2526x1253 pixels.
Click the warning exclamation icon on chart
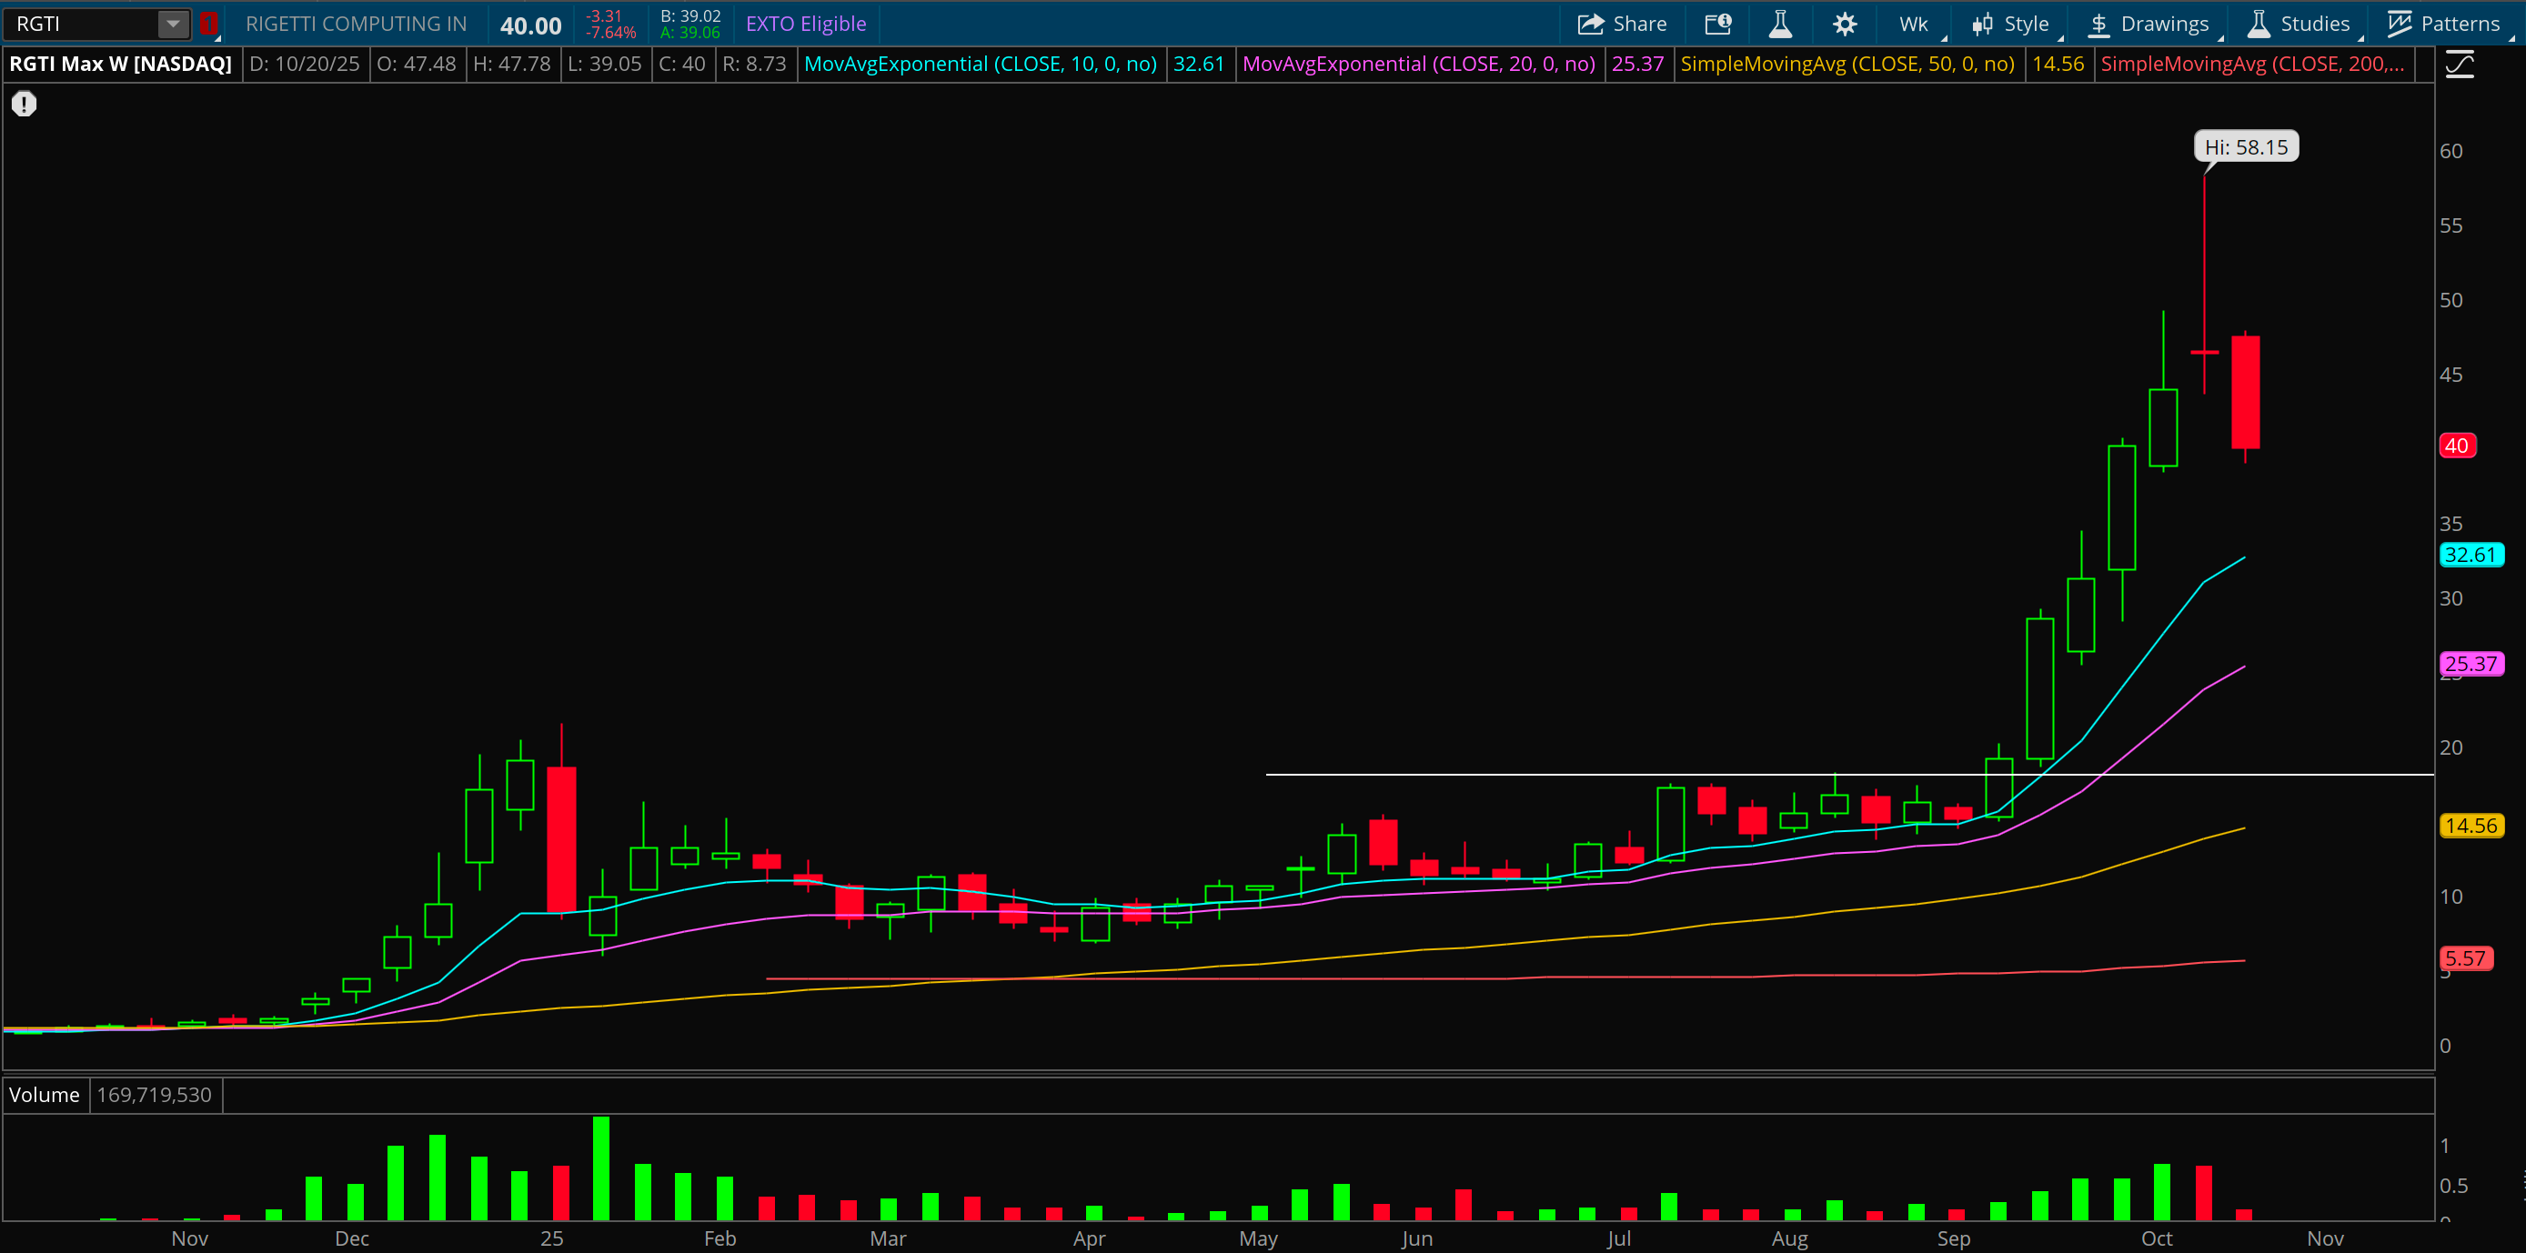[x=25, y=104]
